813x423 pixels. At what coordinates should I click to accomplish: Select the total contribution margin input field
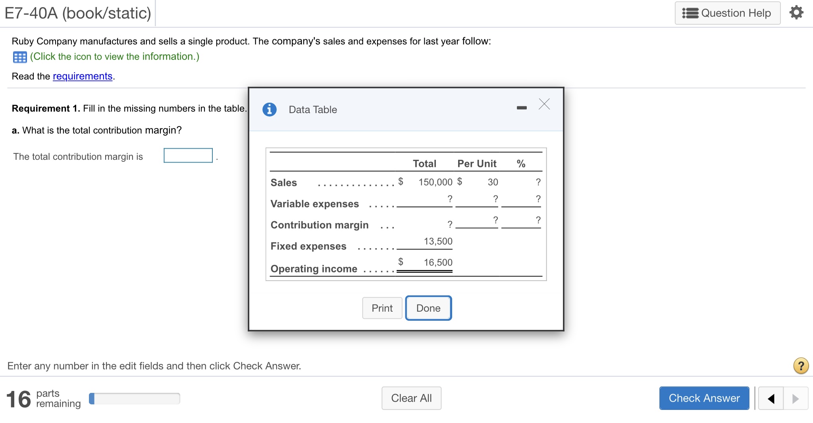tap(188, 155)
